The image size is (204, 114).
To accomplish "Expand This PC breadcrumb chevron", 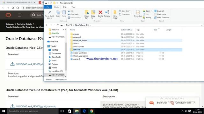I will click(x=73, y=25).
